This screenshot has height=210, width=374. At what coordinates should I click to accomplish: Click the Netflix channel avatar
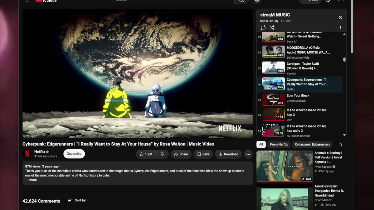(27, 154)
